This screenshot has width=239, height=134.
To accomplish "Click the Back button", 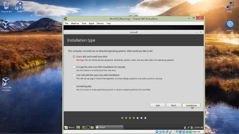I will point(174,105).
